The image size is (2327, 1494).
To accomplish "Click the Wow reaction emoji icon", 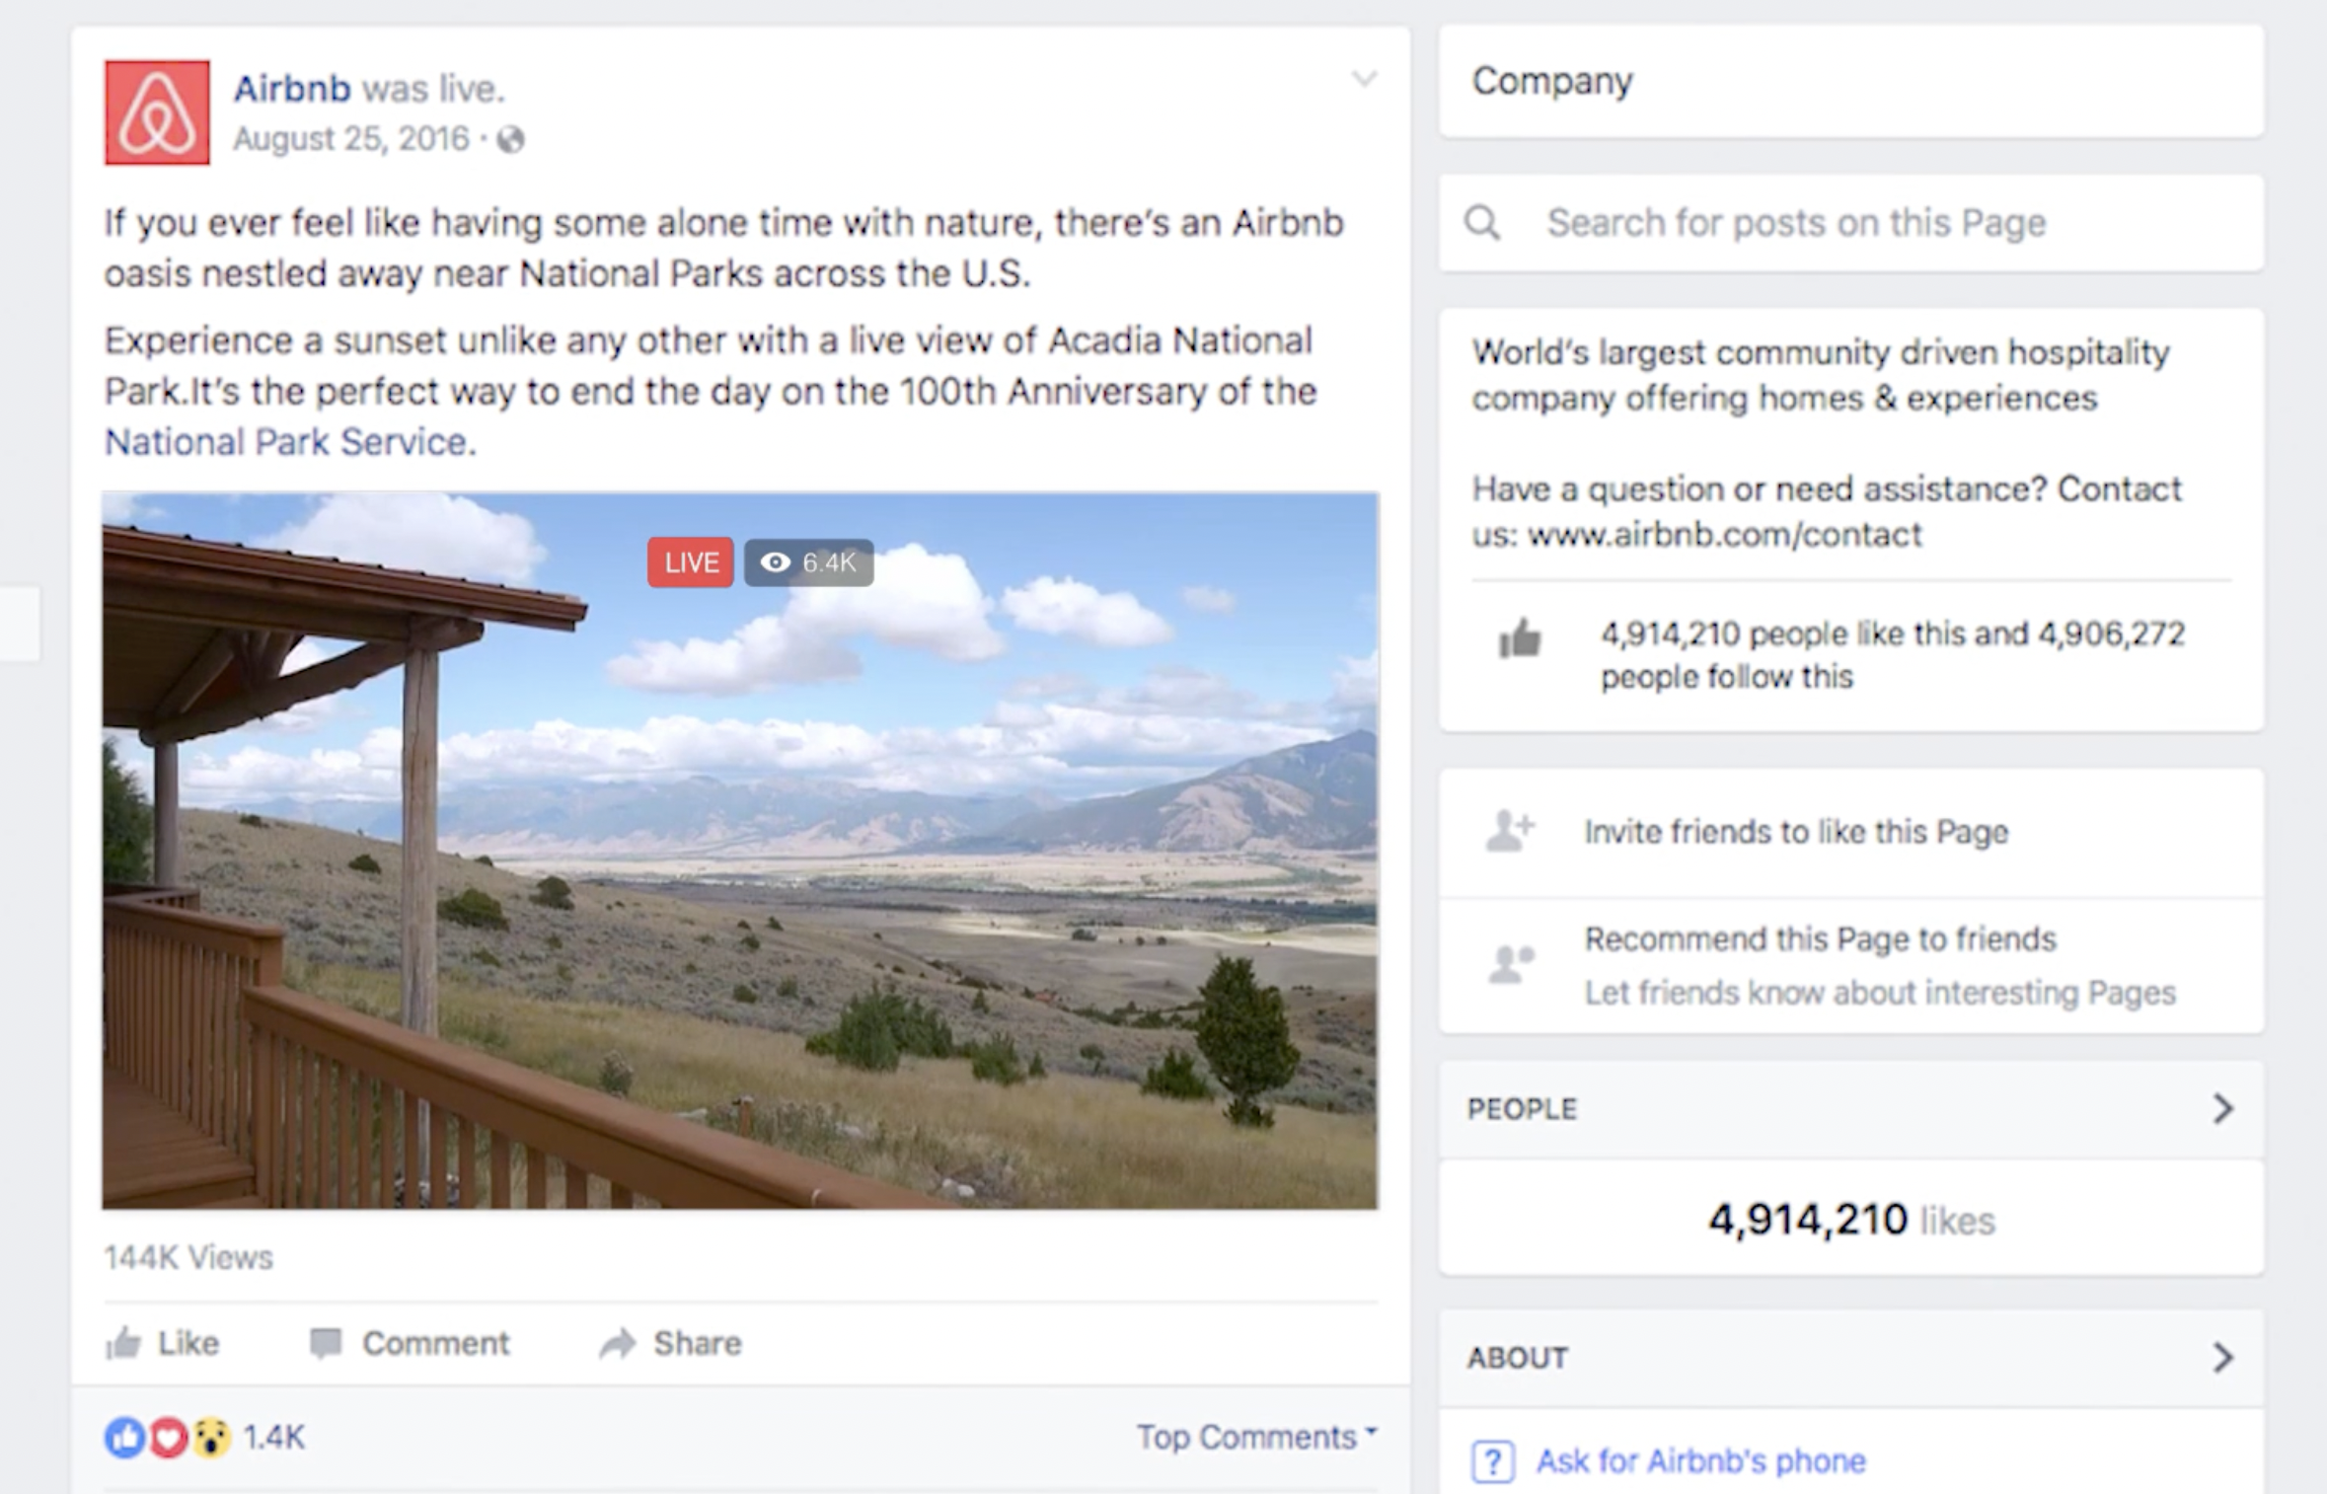I will click(210, 1437).
